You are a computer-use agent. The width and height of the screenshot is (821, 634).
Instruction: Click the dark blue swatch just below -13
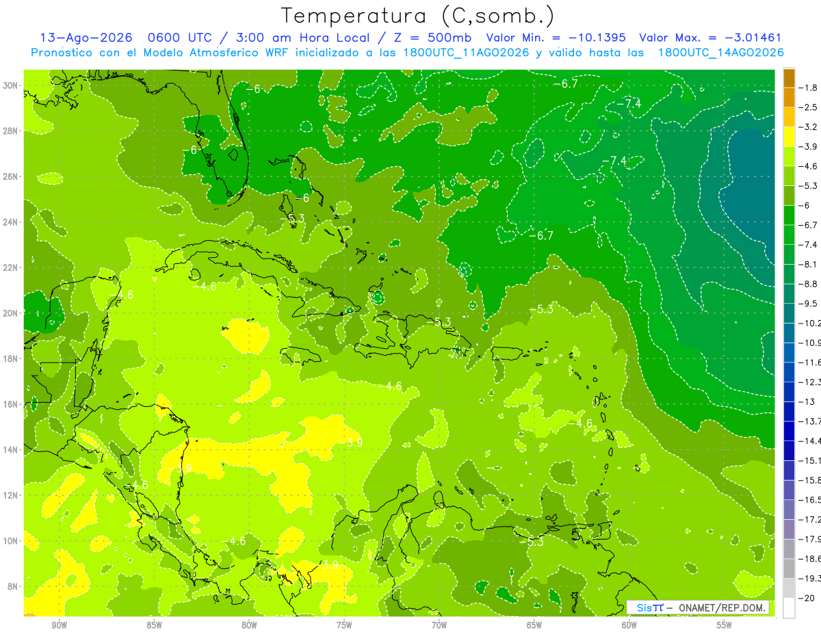tap(789, 411)
